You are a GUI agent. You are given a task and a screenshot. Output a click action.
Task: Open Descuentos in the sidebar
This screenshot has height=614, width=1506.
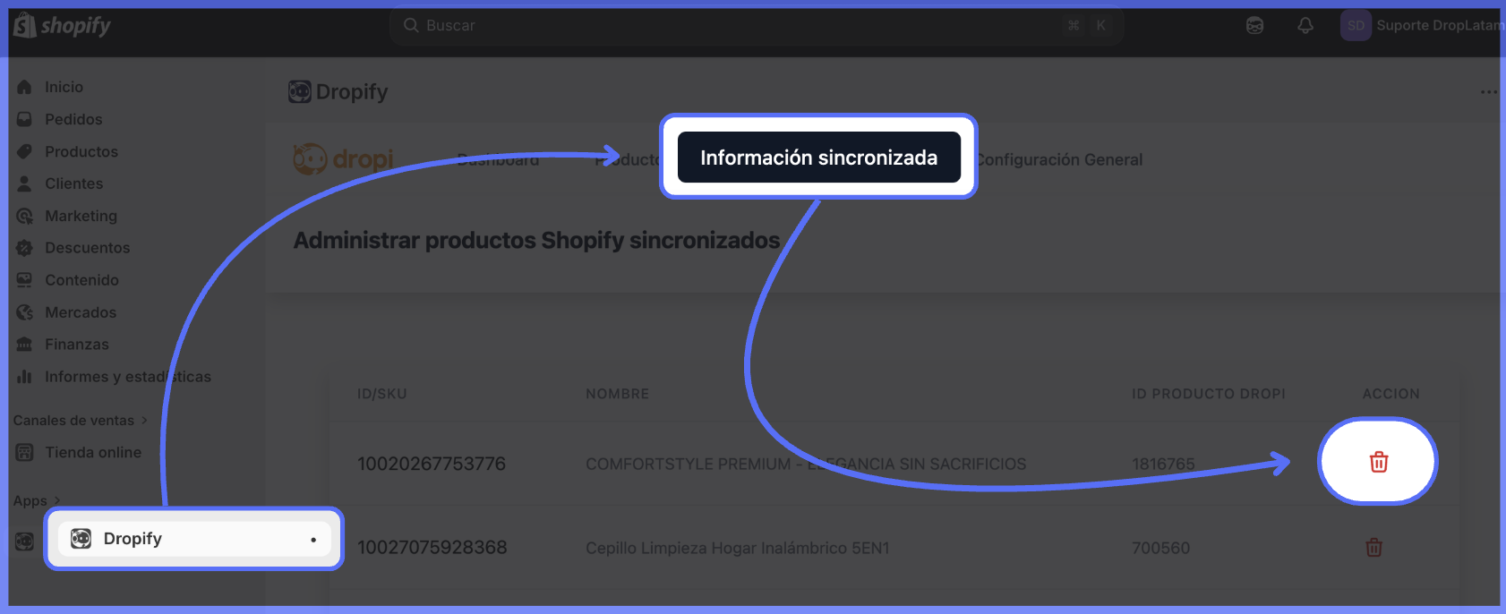click(87, 248)
